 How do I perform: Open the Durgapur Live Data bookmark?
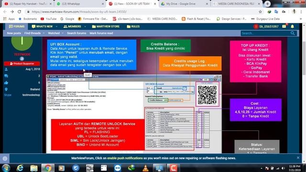point(265,19)
